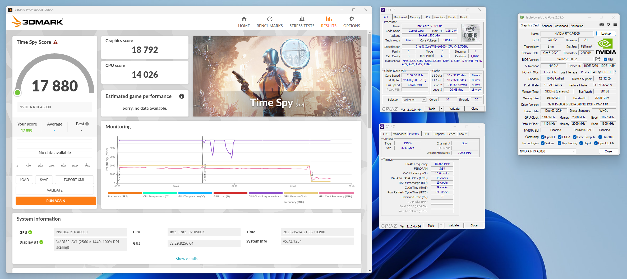This screenshot has height=279, width=627.
Task: Click the Frame rate (FPS) orange legend bar
Action: pyautogui.click(x=125, y=193)
